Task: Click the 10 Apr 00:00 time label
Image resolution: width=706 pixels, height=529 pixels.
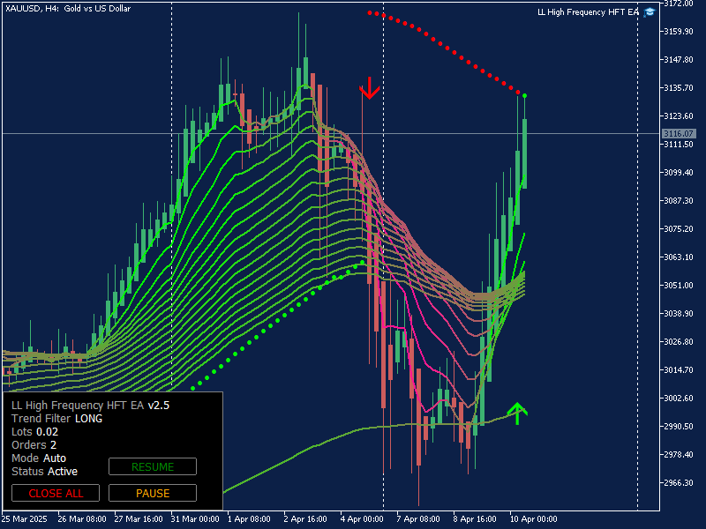Action: pos(534,519)
